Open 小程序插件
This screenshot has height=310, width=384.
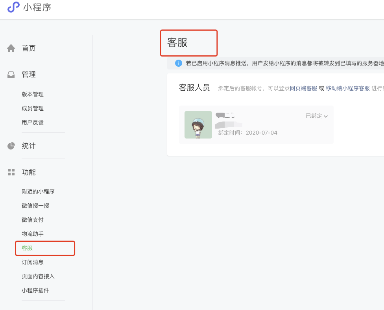tap(35, 290)
